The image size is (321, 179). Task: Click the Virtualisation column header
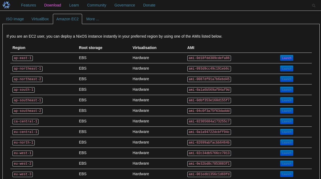(144, 48)
